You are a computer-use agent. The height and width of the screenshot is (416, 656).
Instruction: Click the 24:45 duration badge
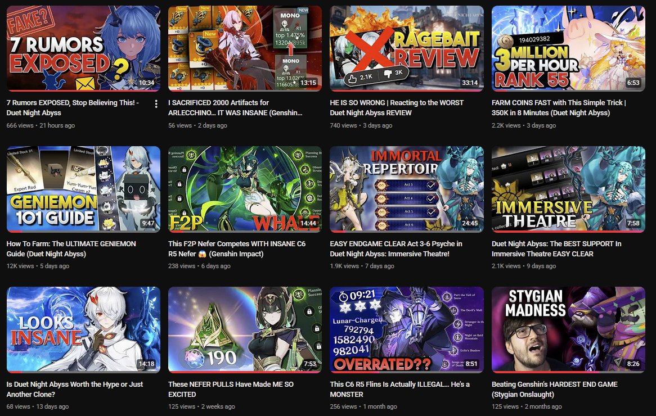click(x=470, y=223)
